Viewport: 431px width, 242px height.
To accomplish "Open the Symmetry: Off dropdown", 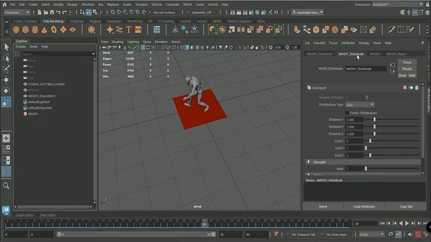I will pyautogui.click(x=203, y=12).
